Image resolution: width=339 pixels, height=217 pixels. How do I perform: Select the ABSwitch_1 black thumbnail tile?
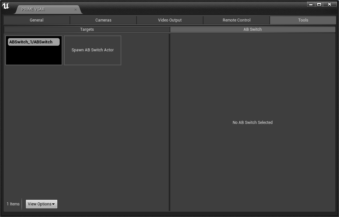click(34, 55)
